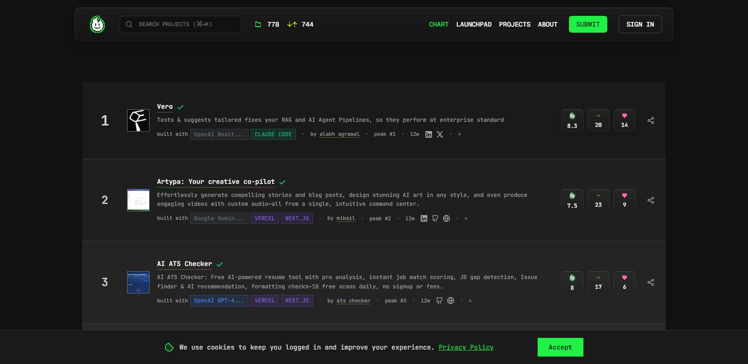Open Artypa's website globe icon

[x=446, y=218]
